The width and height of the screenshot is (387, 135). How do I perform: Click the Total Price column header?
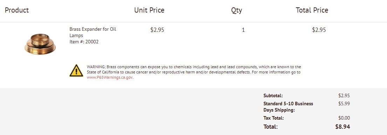312,10
